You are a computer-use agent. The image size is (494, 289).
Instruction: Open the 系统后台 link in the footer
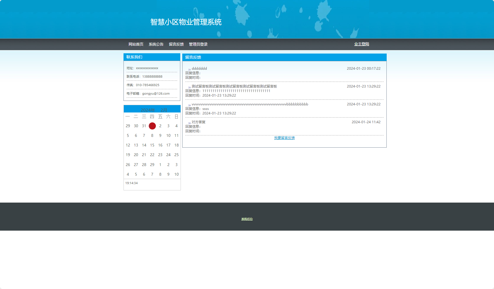(247, 219)
